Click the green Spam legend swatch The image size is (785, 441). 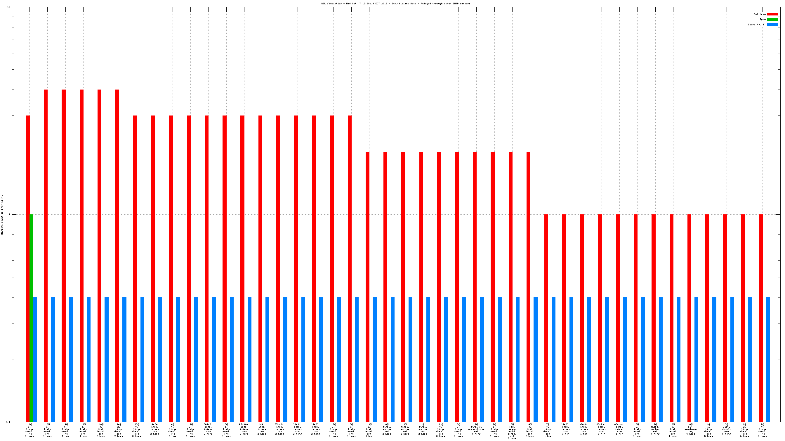(x=772, y=19)
